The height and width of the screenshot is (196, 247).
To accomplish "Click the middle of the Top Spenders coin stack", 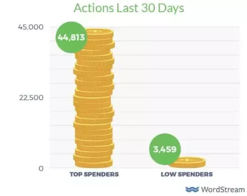I will [x=94, y=99].
